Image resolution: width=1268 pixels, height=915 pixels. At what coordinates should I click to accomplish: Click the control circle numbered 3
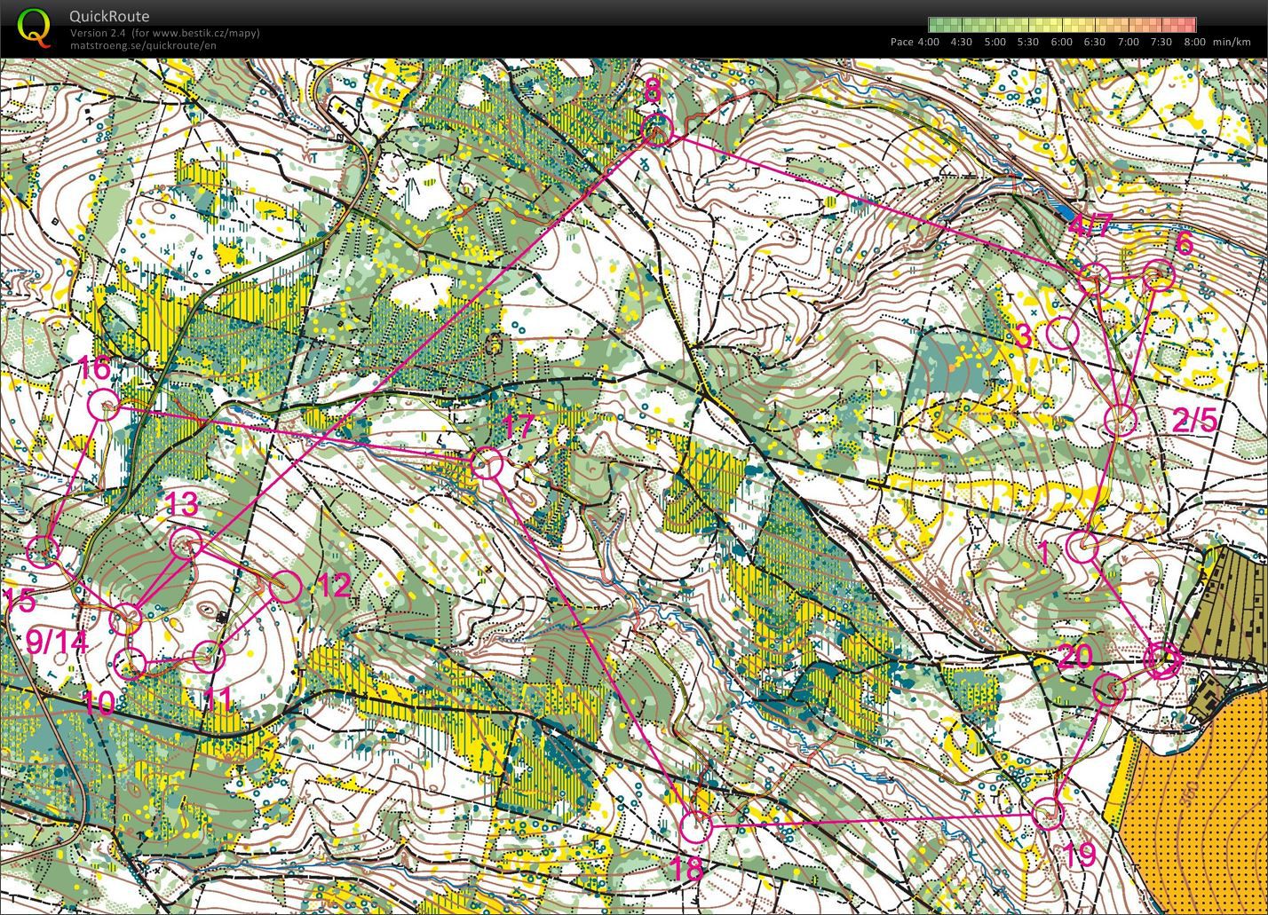click(1063, 333)
